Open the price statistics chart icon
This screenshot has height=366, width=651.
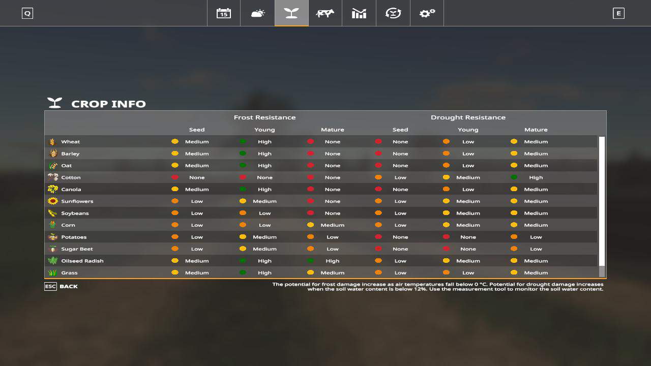359,13
